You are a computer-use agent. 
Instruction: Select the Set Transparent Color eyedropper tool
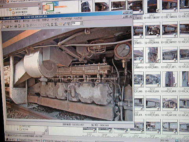coord(65,24)
